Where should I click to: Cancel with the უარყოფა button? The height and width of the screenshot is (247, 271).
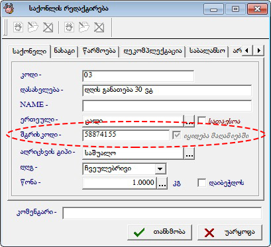pos(230,232)
